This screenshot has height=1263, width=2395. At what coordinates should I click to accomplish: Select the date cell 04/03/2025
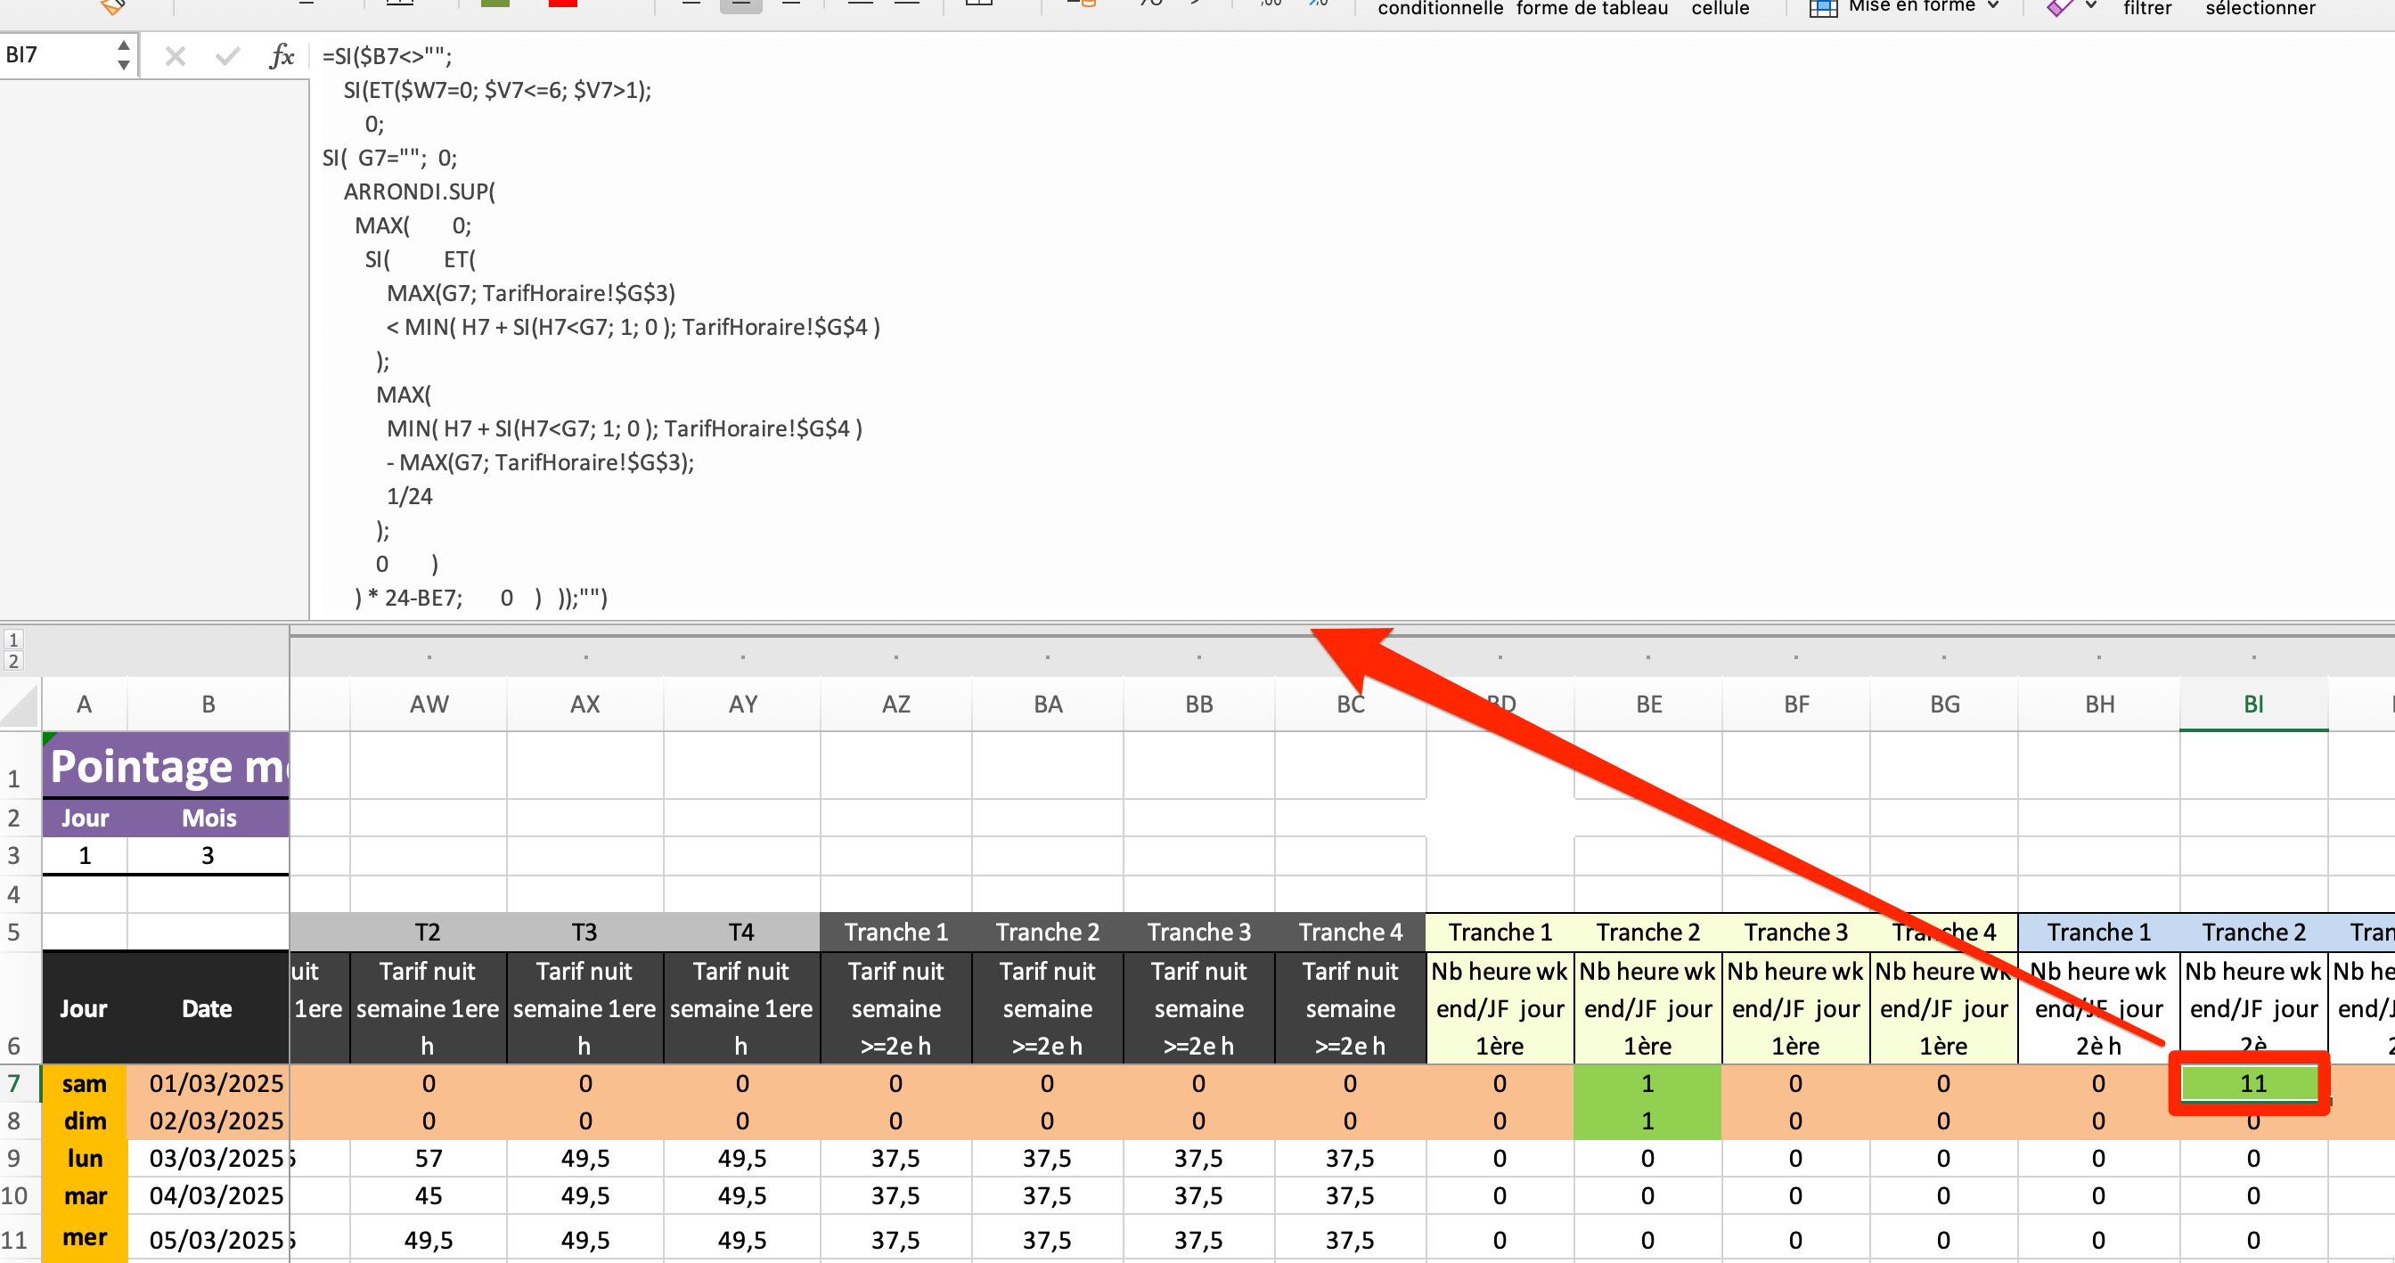coord(208,1196)
